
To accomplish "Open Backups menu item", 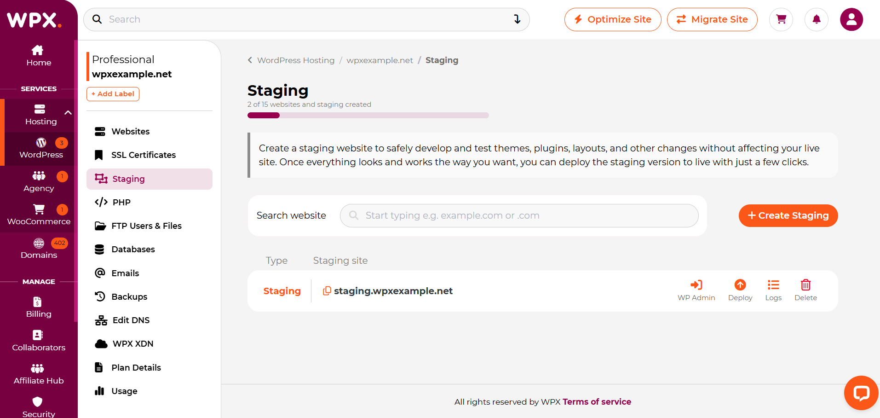I will [150, 297].
